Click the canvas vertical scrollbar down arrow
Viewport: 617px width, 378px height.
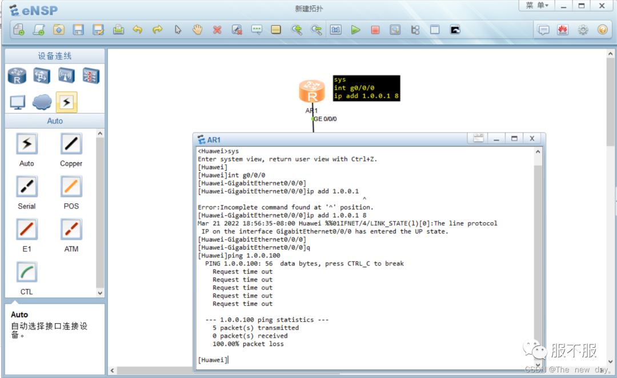click(x=610, y=362)
